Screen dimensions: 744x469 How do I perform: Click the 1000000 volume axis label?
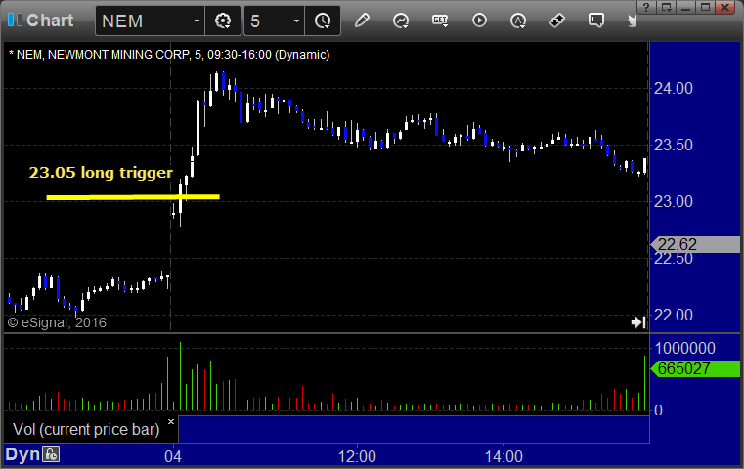[684, 349]
